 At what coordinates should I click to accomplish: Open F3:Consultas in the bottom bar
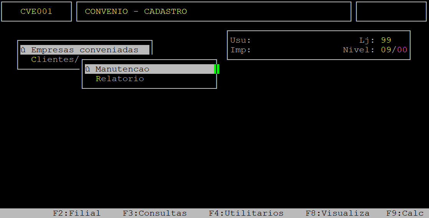pos(155,213)
